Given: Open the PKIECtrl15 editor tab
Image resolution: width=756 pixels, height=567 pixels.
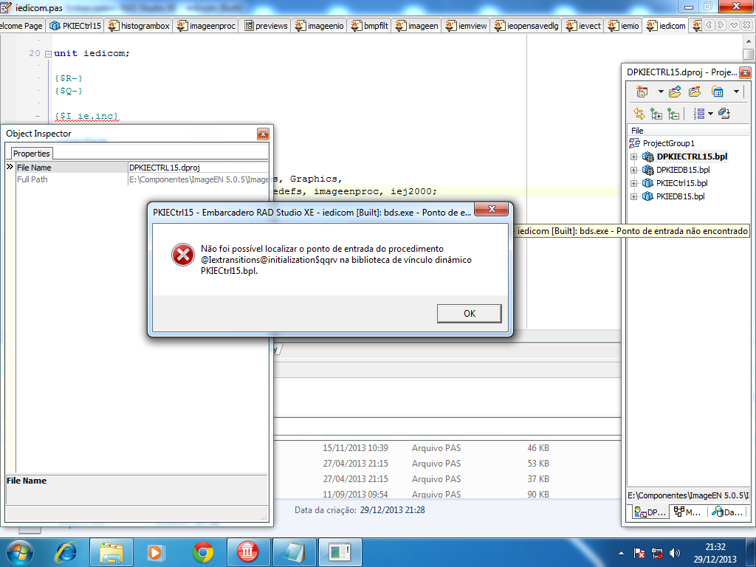Looking at the screenshot, I should pos(76,26).
